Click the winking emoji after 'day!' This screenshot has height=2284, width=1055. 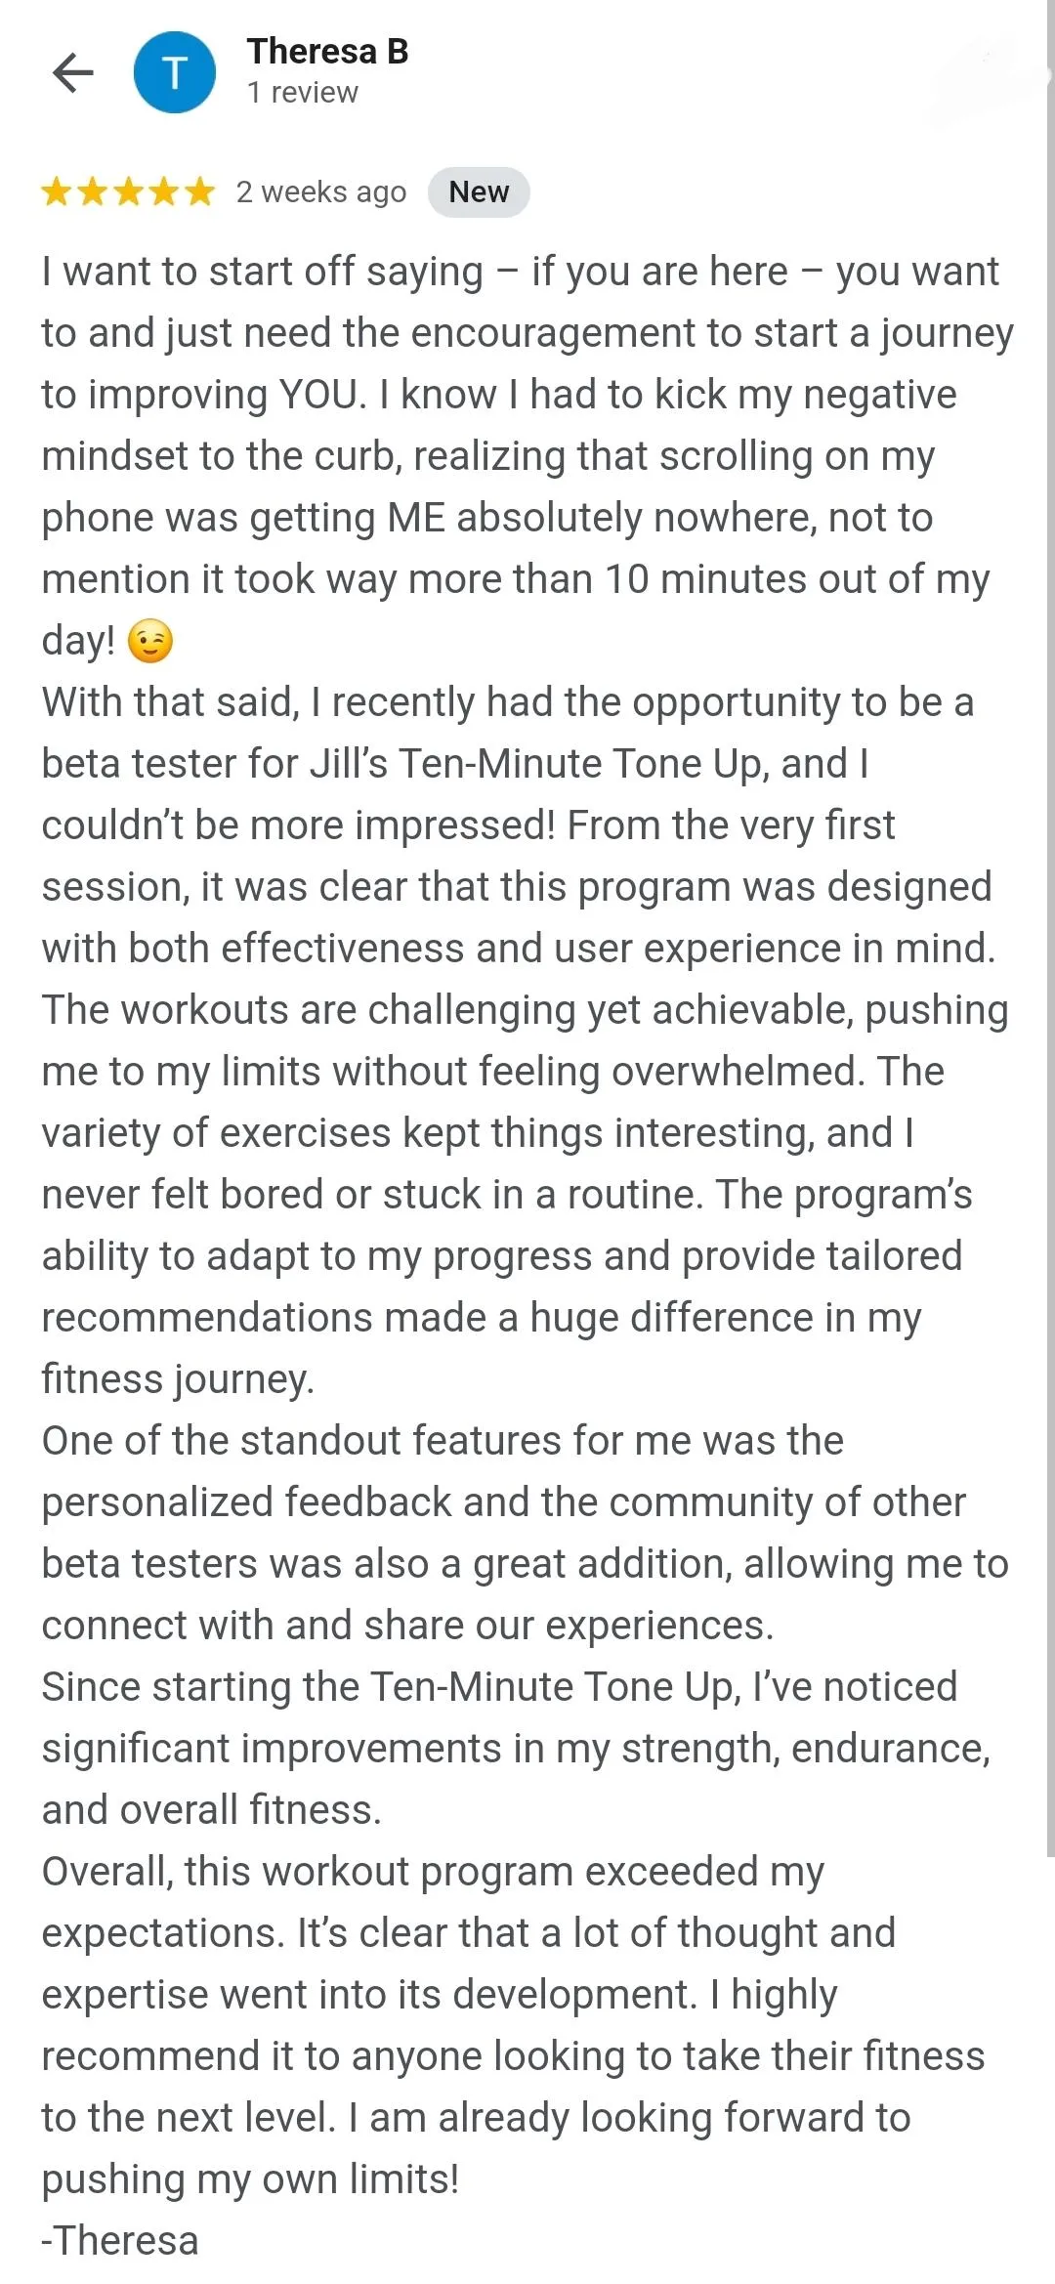click(150, 642)
